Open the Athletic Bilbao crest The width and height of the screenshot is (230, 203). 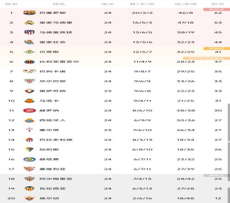point(29,81)
